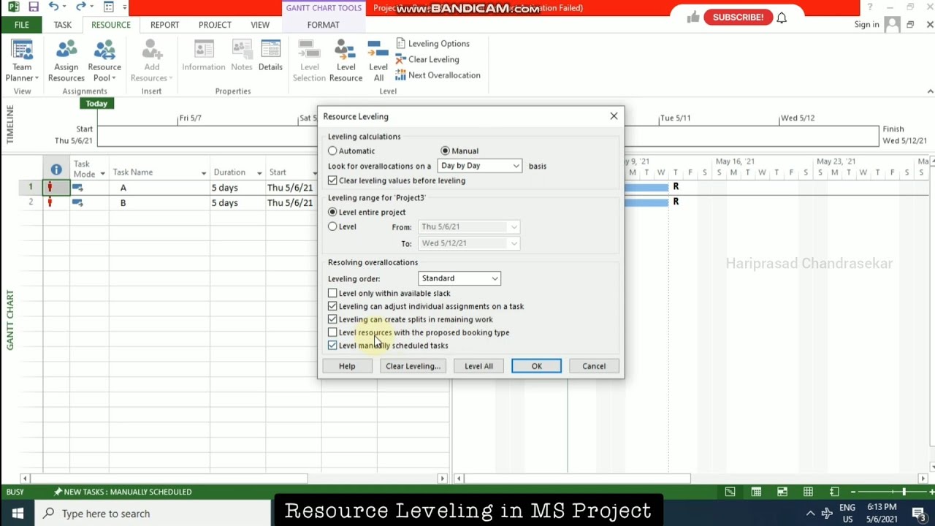Screen dimensions: 935x526
Task: Click task mode icon for task B
Action: pos(77,203)
